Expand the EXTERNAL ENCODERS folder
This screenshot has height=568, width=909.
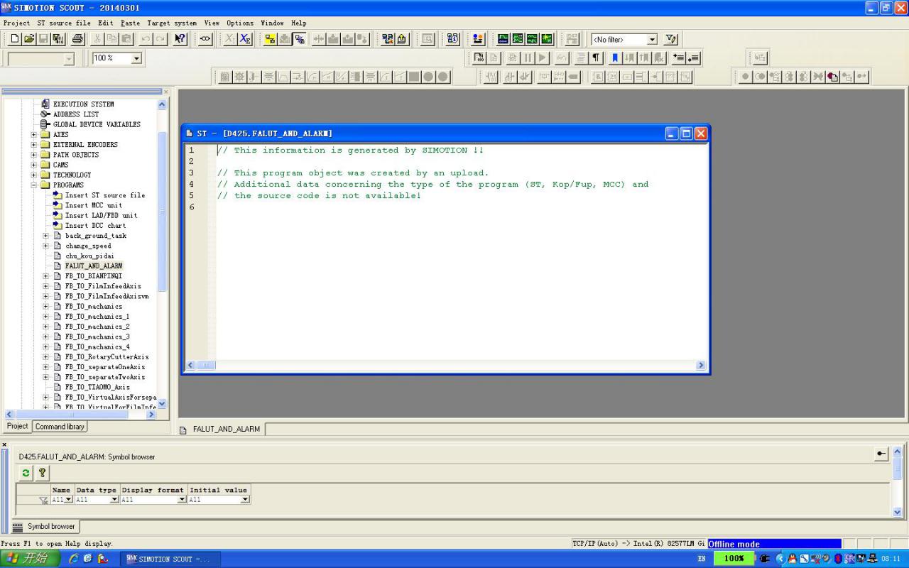click(x=33, y=145)
